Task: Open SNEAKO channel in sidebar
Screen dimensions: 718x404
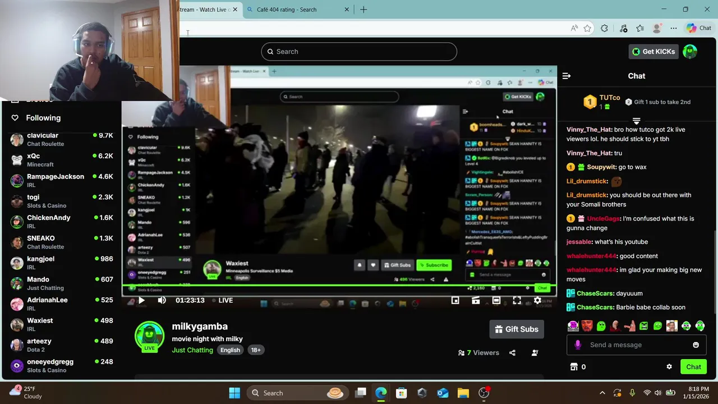Action: [62, 242]
